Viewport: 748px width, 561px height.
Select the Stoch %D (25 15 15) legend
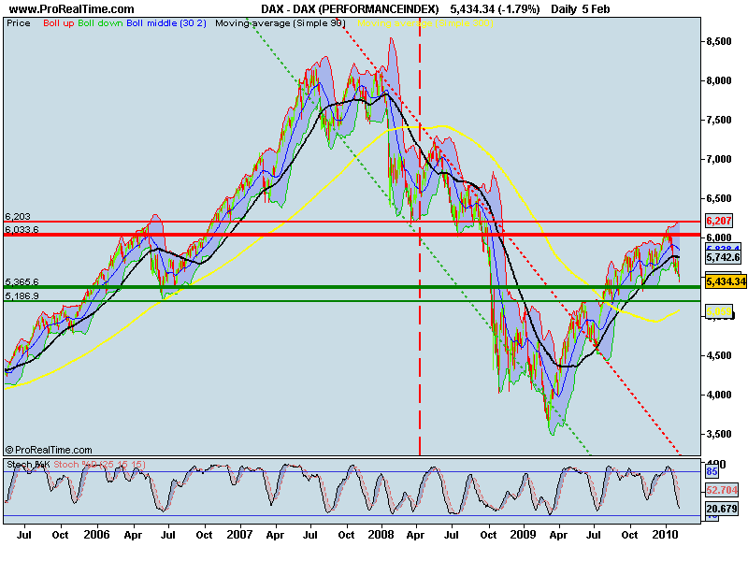(x=99, y=464)
